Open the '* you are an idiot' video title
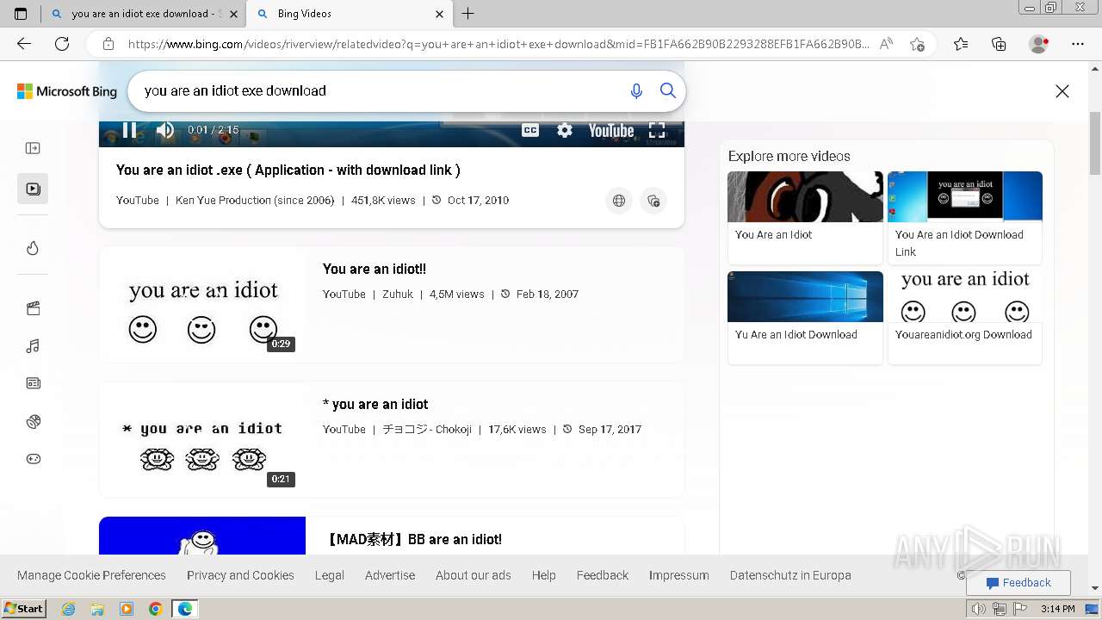The width and height of the screenshot is (1102, 620). pos(375,404)
